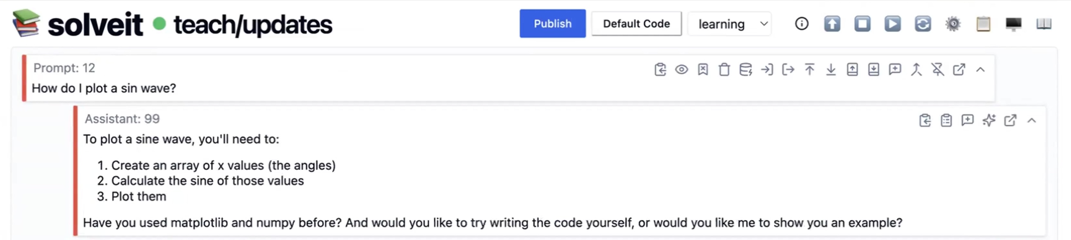Click the trash icon on the prompt message
The image size is (1071, 240).
coord(724,70)
